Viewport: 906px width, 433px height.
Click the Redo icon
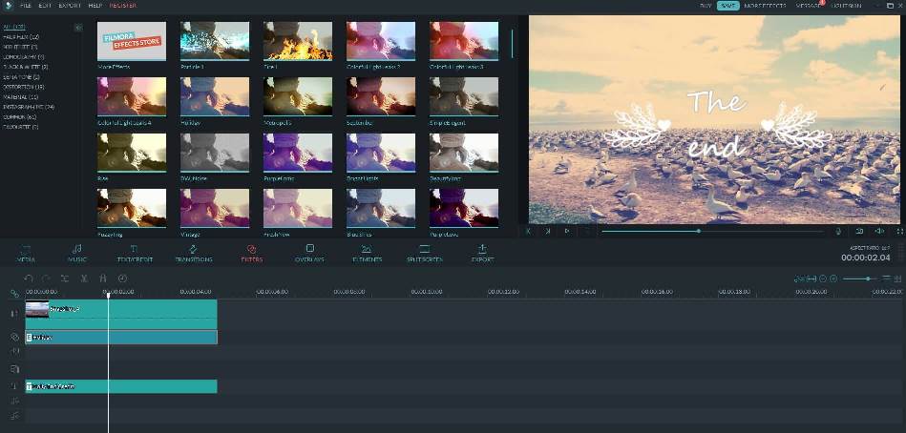46,278
